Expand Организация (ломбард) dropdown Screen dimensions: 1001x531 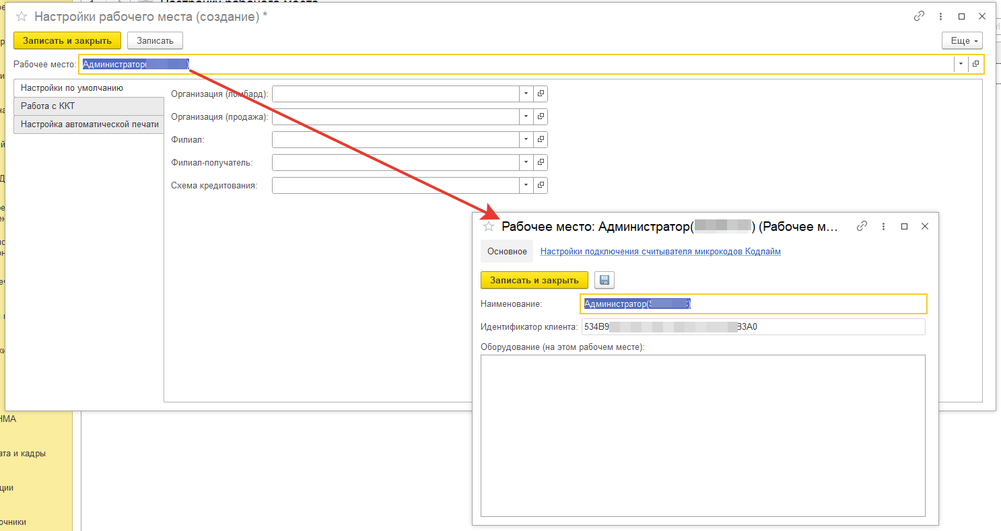[x=526, y=94]
